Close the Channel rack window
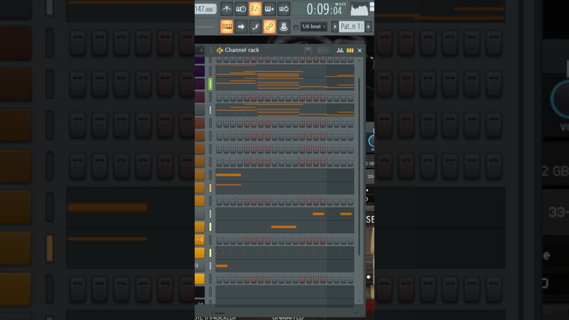This screenshot has width=569, height=320. [x=360, y=50]
